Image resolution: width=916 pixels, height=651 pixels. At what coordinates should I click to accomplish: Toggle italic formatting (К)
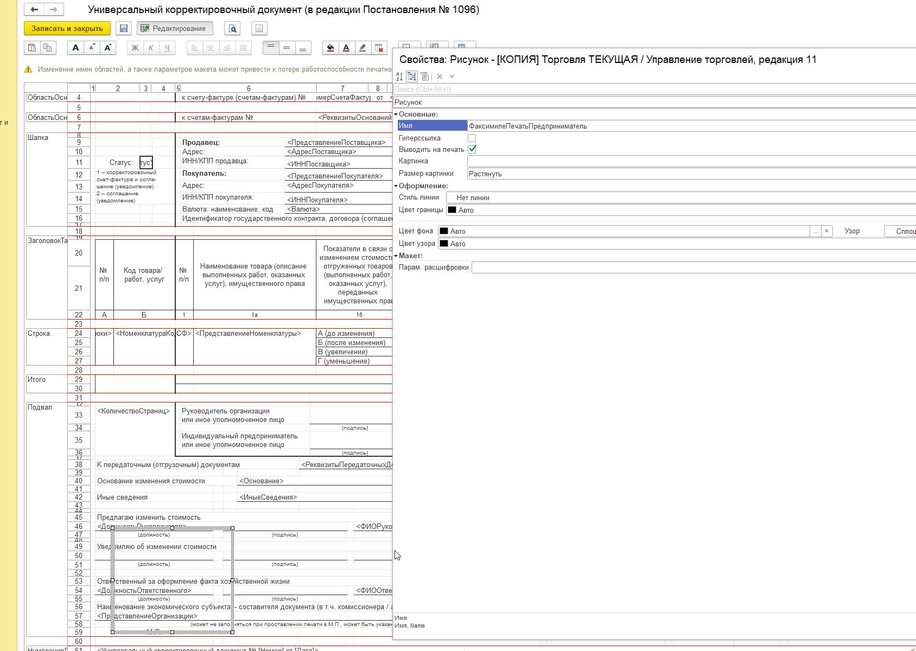tap(151, 48)
